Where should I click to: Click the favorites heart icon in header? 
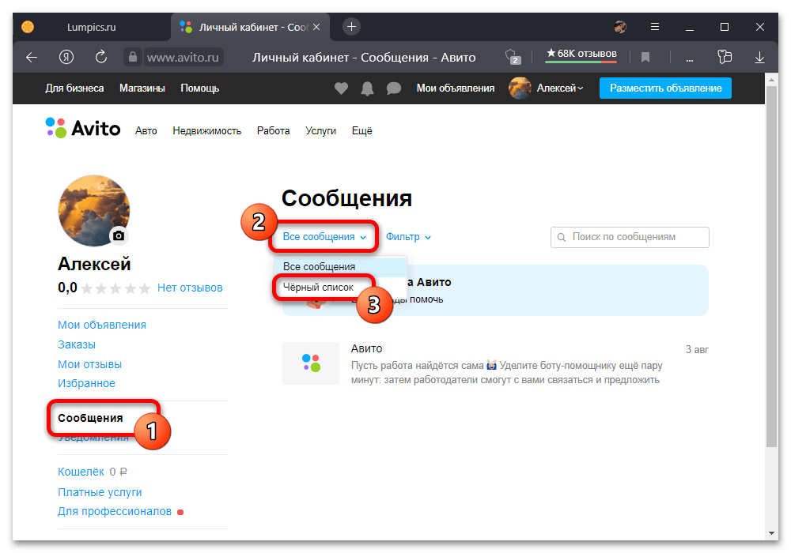[341, 88]
